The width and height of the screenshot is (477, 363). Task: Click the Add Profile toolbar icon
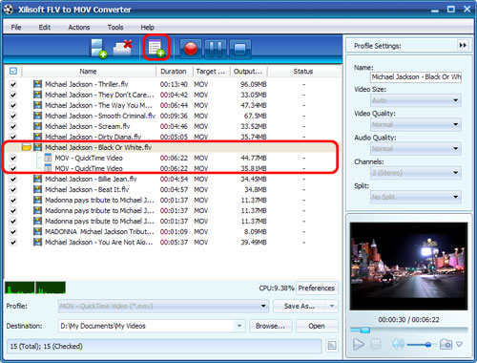pos(156,48)
